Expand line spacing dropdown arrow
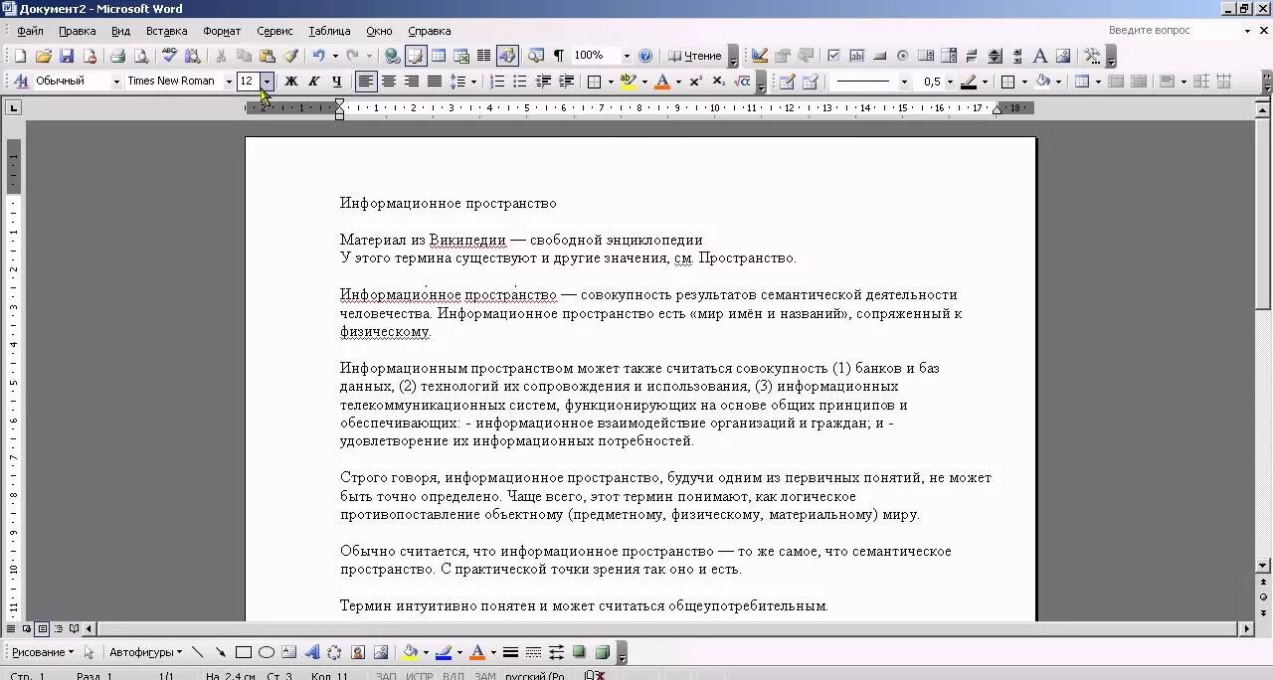This screenshot has width=1273, height=680. coord(473,82)
